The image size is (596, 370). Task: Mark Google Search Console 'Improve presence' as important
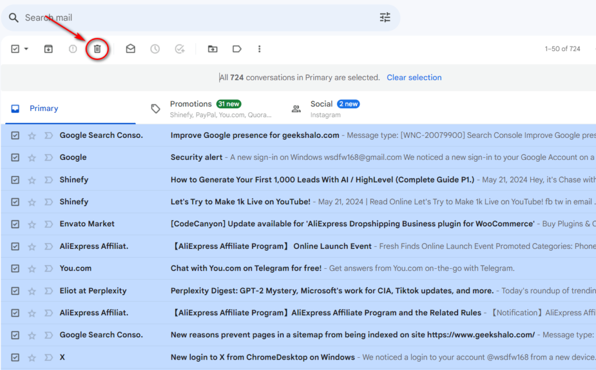[48, 135]
